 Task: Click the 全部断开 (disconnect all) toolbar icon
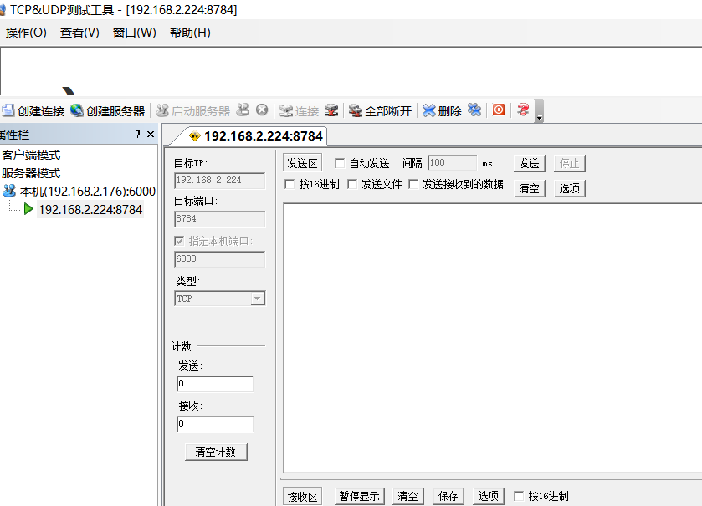point(356,110)
